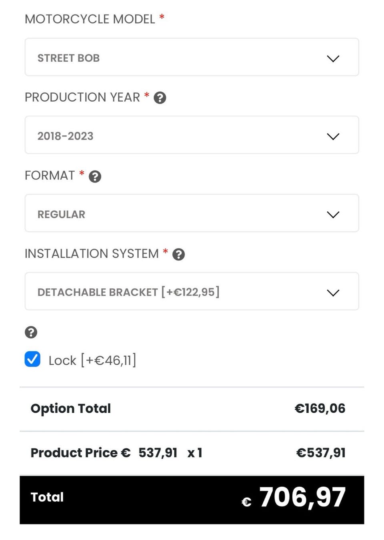Image resolution: width=384 pixels, height=540 pixels.
Task: Click the 706,97 total price figure
Action: 302,498
